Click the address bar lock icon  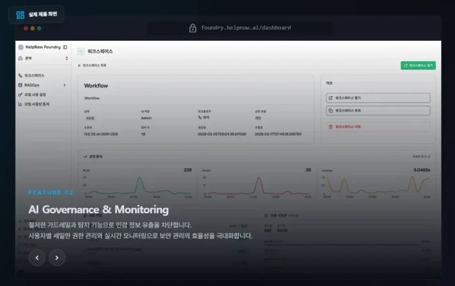192,28
